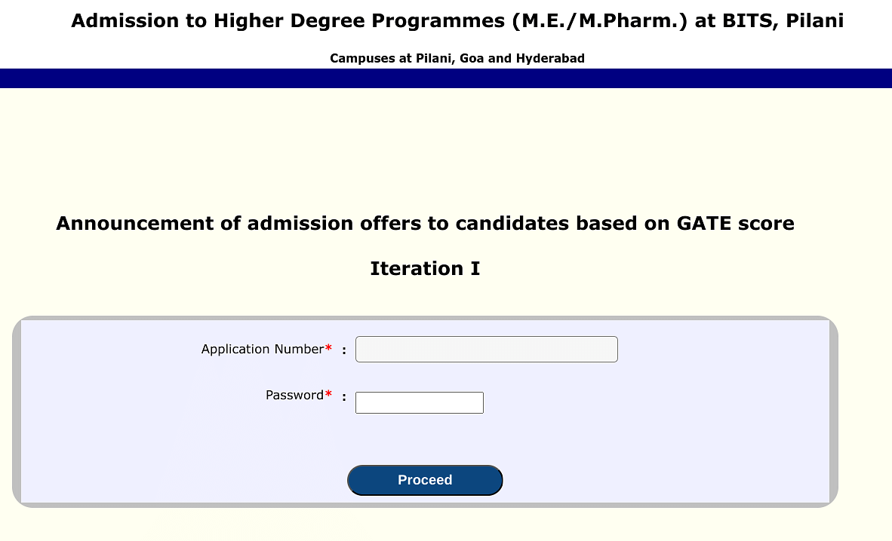Focus the Application Number input field

tap(487, 349)
